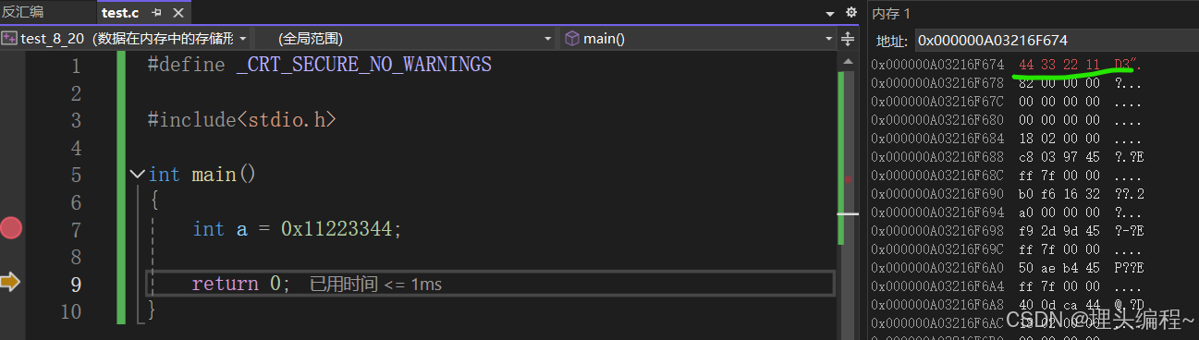Toggle the breakpoint on line 7

(x=11, y=228)
